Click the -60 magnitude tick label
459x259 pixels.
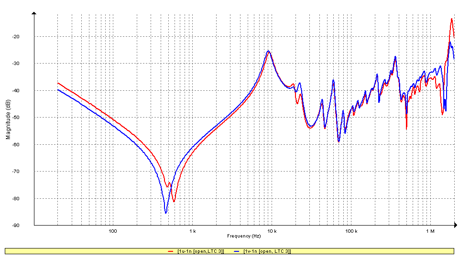16,145
